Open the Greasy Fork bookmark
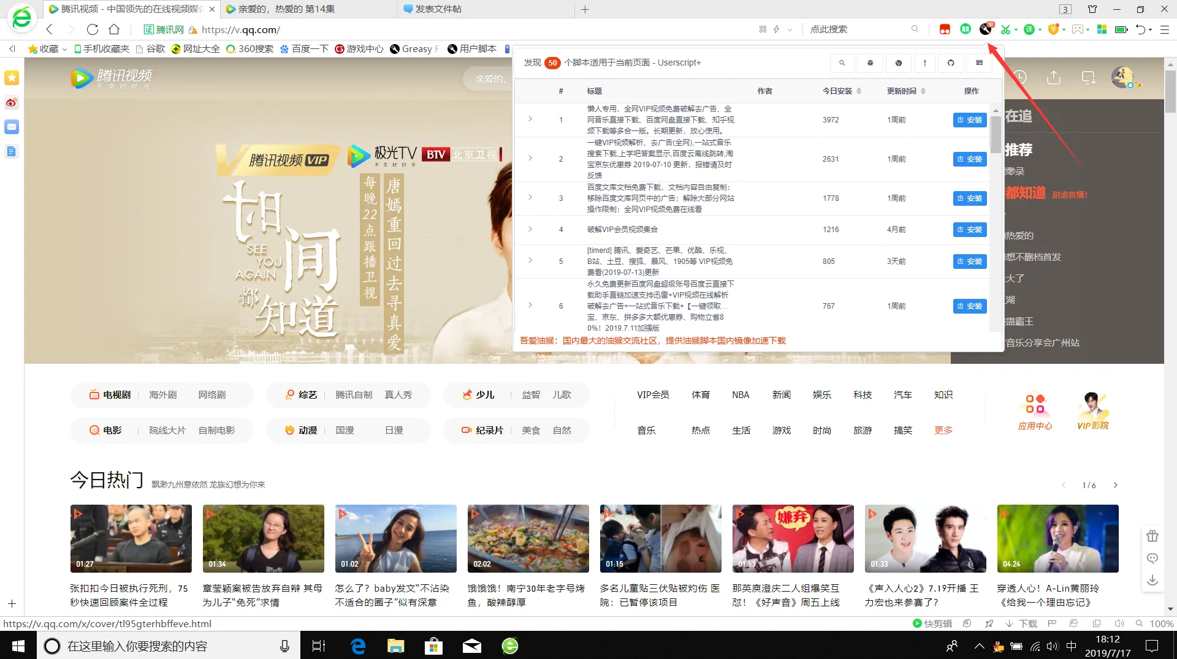The height and width of the screenshot is (659, 1177). [x=415, y=48]
